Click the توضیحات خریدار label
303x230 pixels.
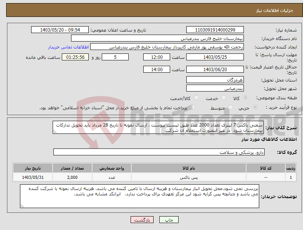[279, 197]
